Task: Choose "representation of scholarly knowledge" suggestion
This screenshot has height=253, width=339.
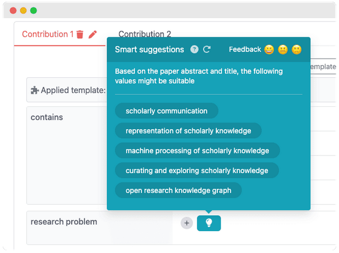Action: (188, 131)
